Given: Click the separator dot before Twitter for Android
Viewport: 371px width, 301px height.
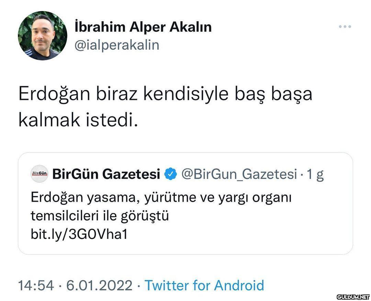Looking at the screenshot, I should pos(138,286).
